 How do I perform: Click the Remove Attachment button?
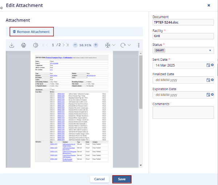click(32, 32)
